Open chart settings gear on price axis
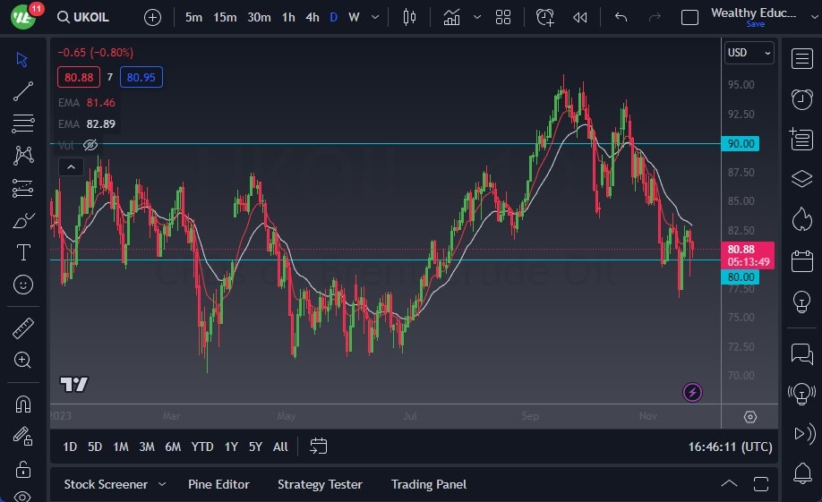 click(750, 417)
